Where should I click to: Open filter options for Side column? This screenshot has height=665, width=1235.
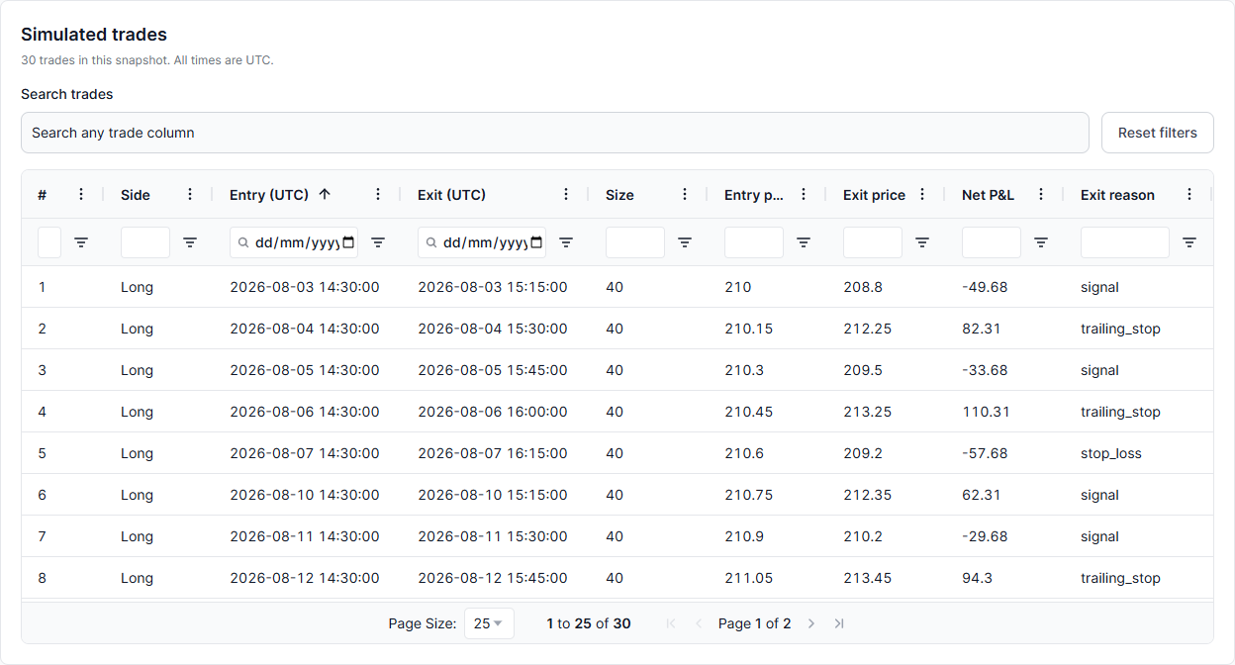pyautogui.click(x=190, y=242)
